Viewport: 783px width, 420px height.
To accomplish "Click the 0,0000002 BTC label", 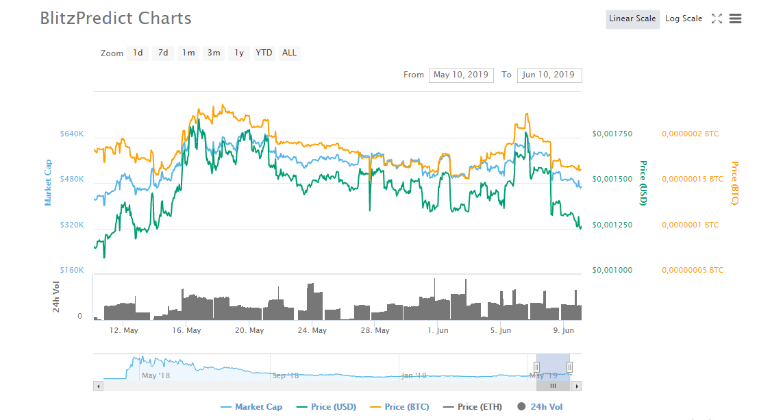I will click(690, 134).
